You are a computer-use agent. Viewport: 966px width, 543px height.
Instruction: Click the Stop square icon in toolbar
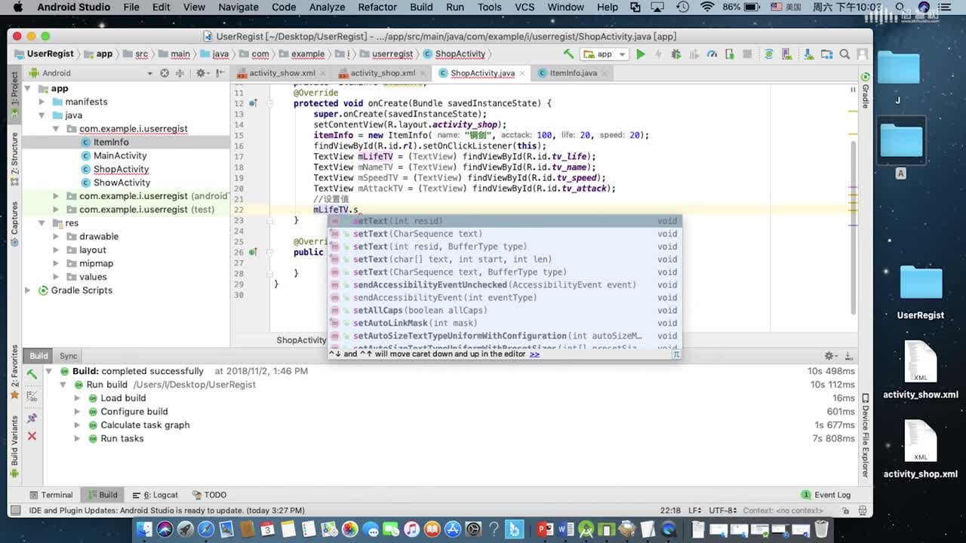747,54
